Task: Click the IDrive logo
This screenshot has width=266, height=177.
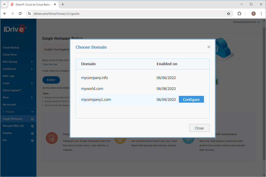Action: [15, 29]
